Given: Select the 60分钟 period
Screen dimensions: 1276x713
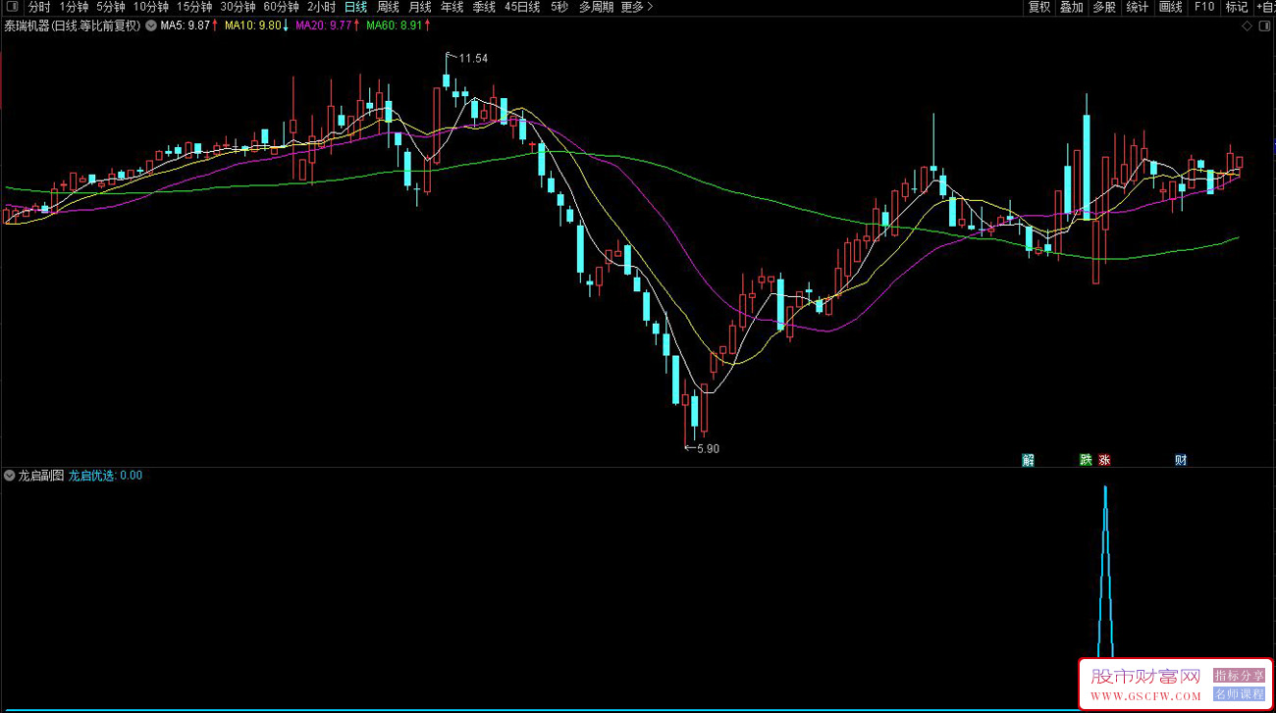Looking at the screenshot, I should pyautogui.click(x=280, y=7).
